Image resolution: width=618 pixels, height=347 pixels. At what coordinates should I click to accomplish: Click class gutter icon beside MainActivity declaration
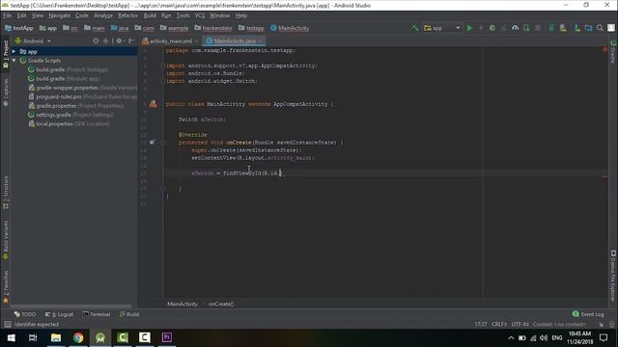point(153,104)
